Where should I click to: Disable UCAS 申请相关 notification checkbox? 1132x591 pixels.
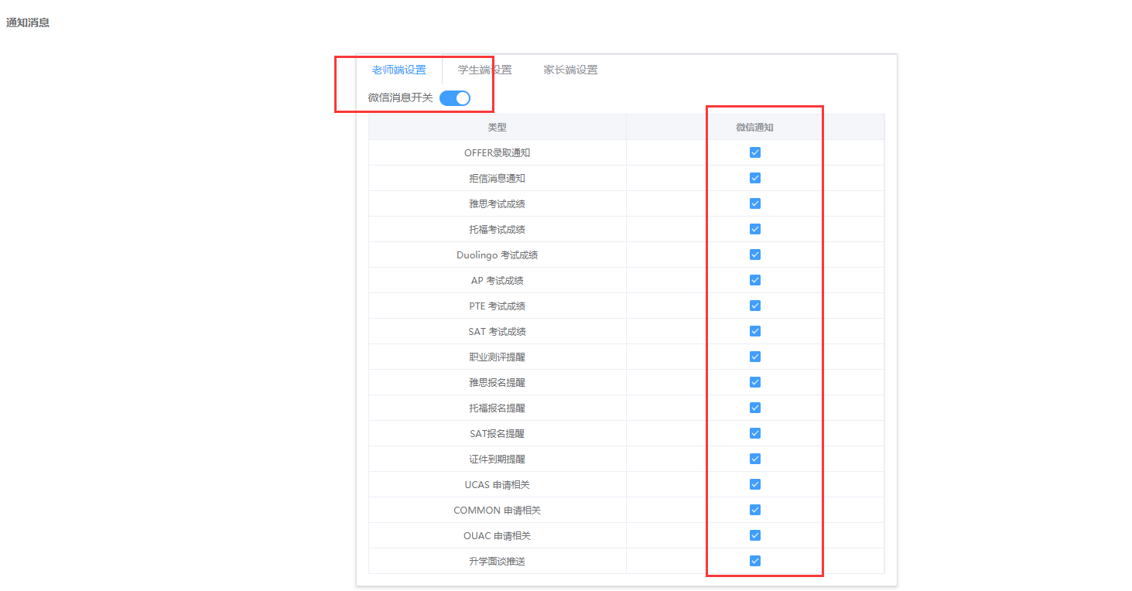click(755, 484)
